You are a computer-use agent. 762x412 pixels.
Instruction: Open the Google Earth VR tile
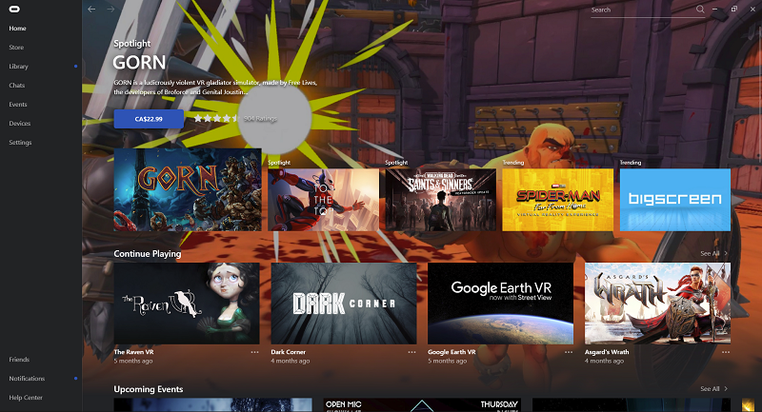pos(501,304)
